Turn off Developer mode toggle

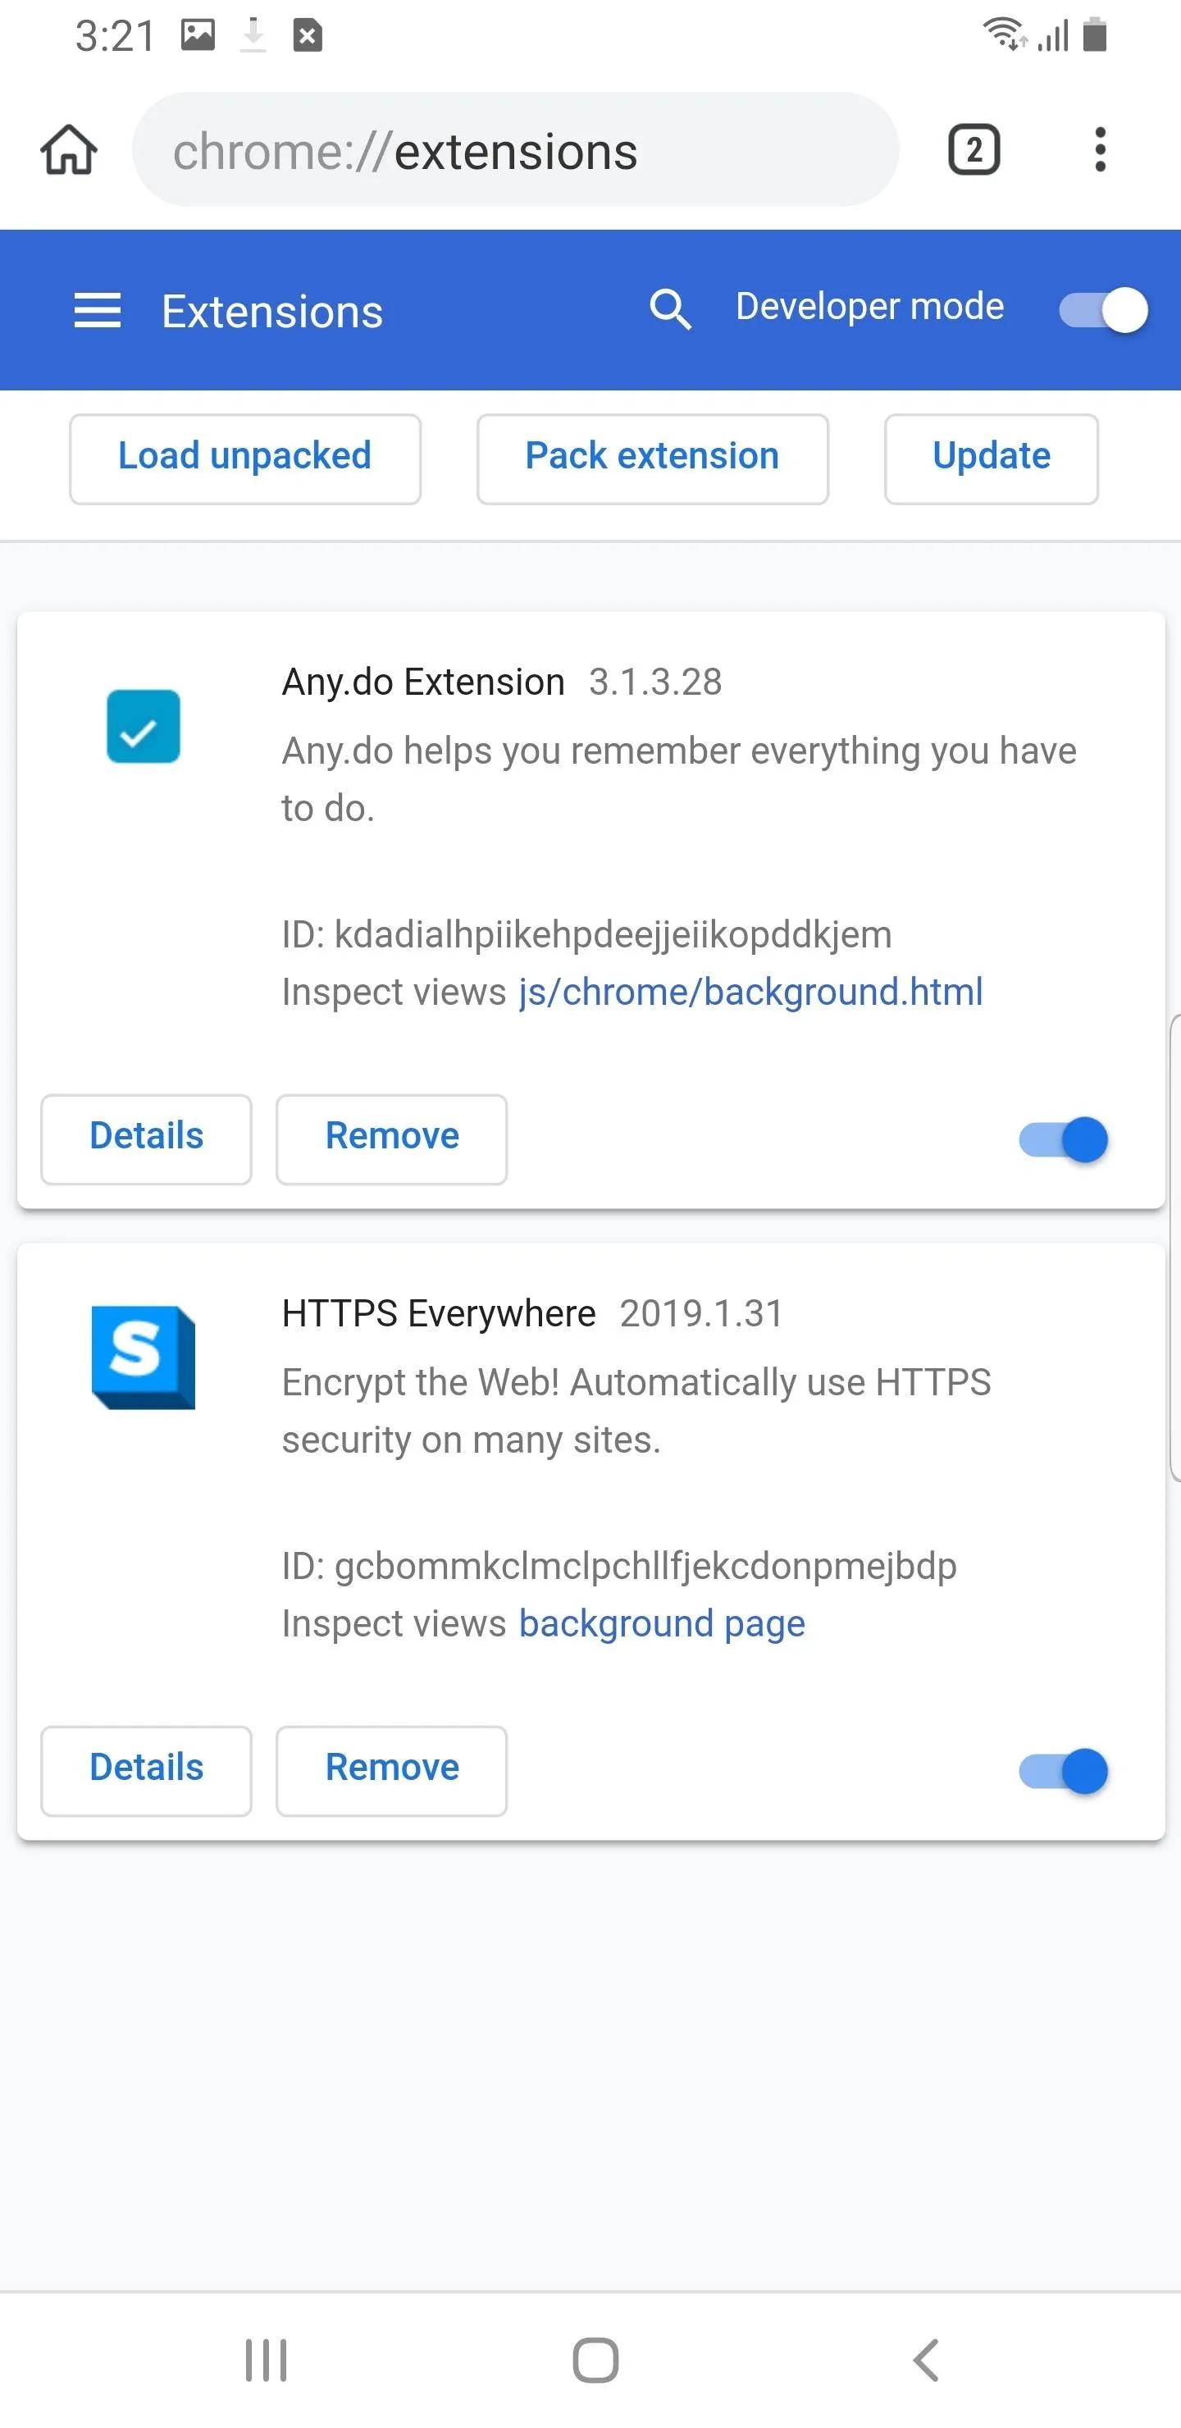[x=1101, y=310]
